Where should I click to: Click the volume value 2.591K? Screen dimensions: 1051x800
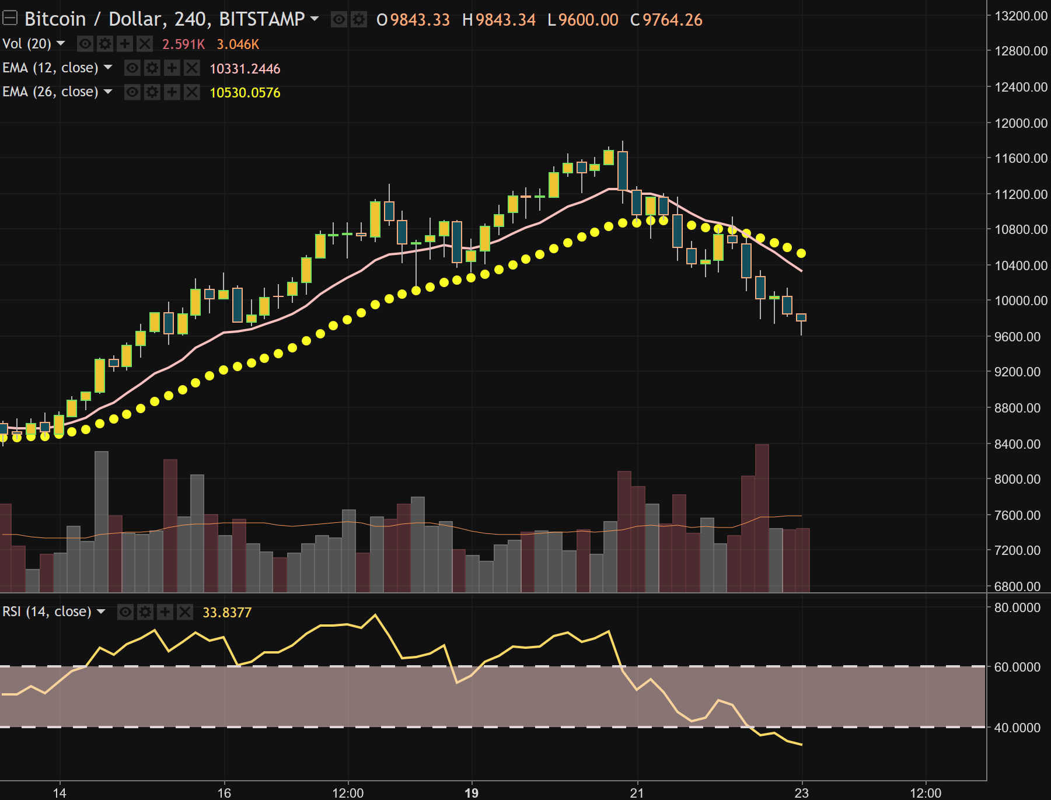click(x=184, y=44)
